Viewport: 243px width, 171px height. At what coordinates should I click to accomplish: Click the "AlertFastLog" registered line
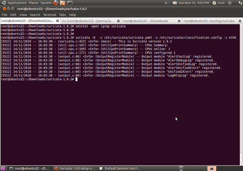107,56
